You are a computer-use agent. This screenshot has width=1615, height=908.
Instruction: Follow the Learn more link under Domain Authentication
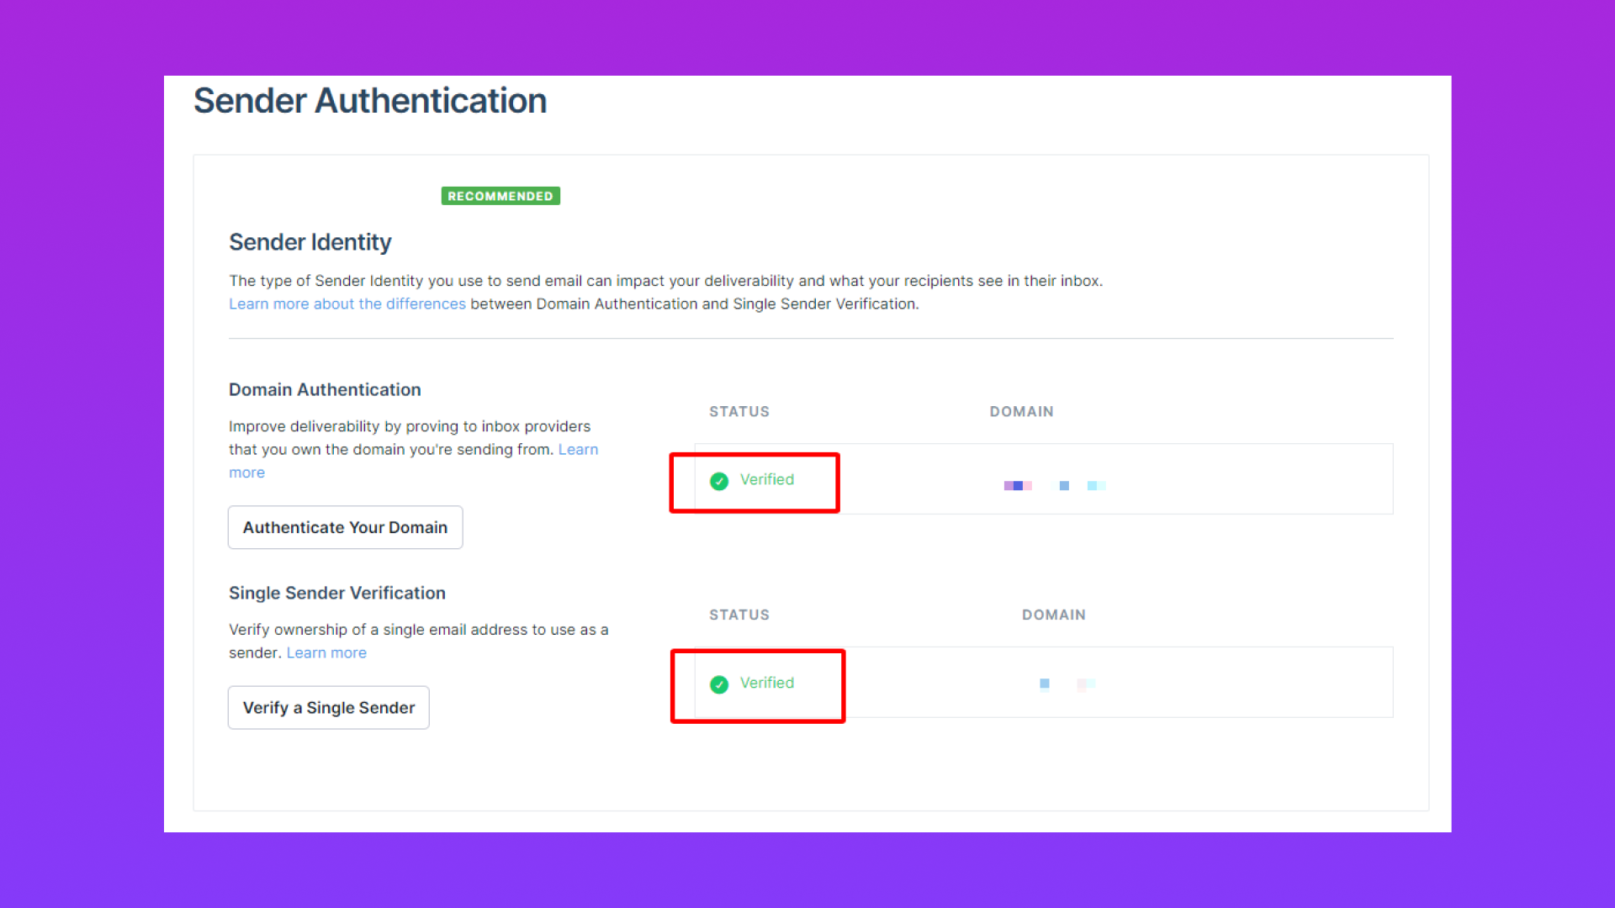point(578,450)
